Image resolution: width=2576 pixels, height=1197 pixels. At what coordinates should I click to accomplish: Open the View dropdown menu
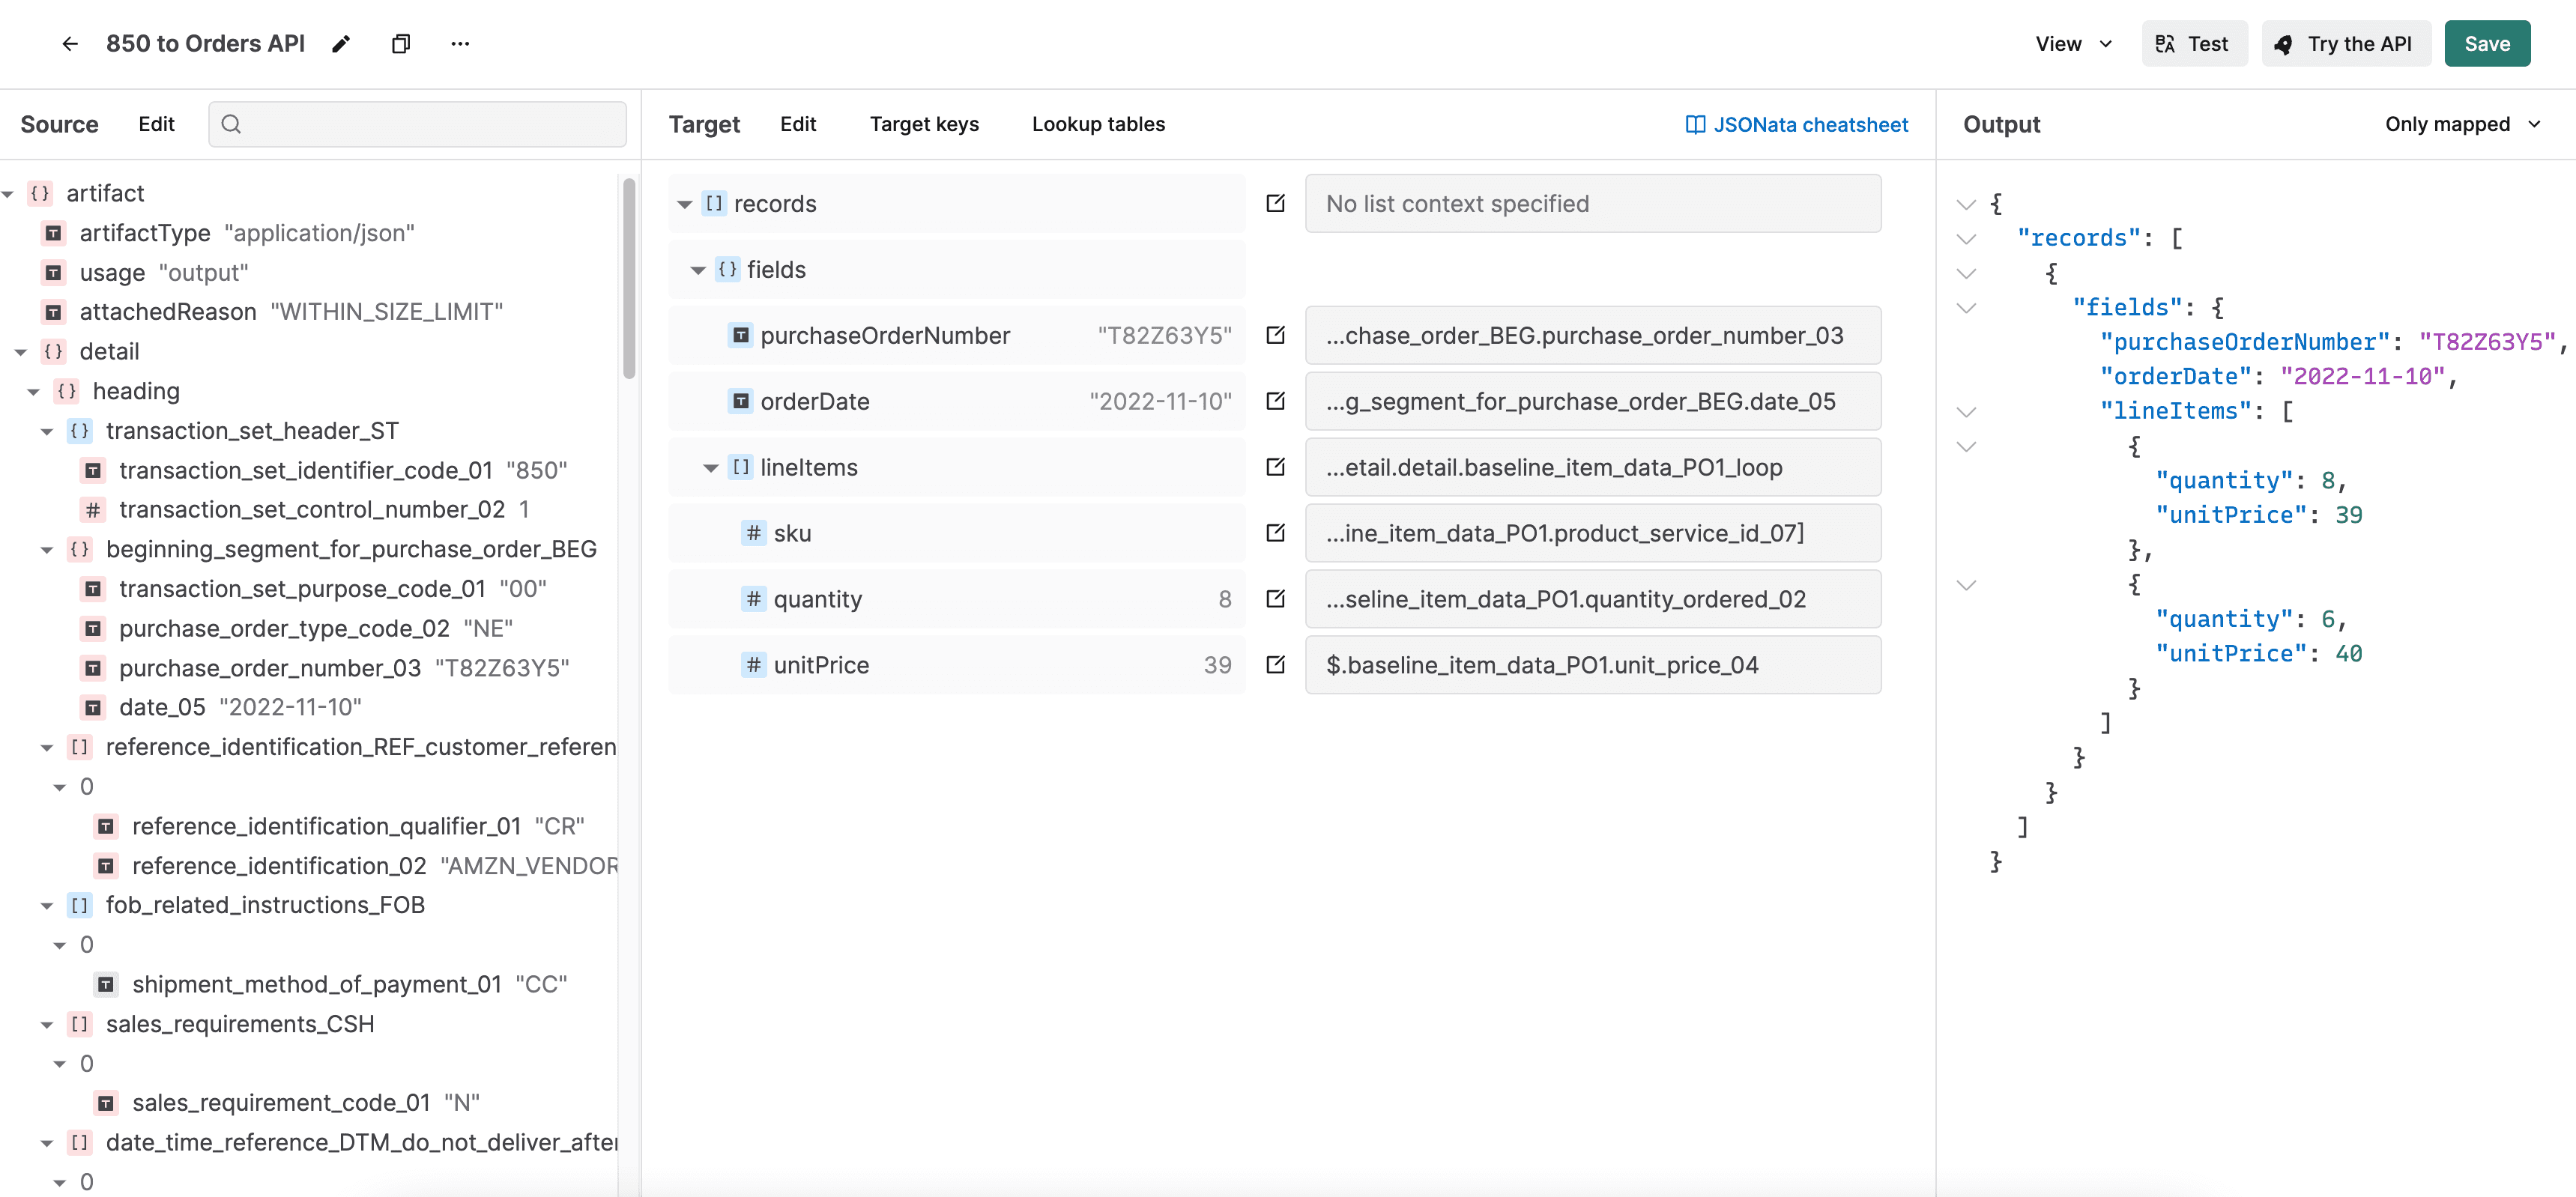[2073, 44]
